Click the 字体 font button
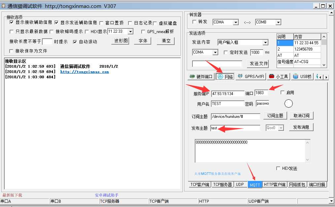The height and width of the screenshot is (207, 335). 143,41
